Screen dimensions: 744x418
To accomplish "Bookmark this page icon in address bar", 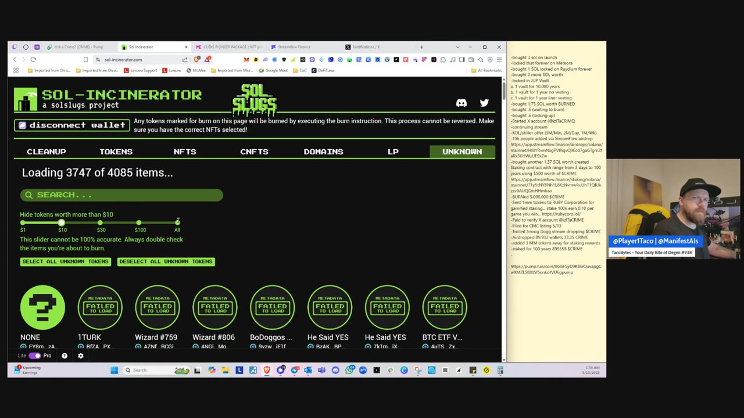I will [85, 59].
